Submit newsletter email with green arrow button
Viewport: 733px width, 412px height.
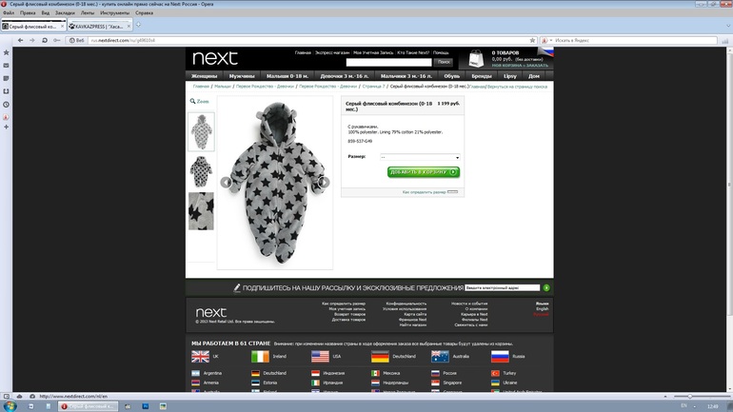(546, 287)
